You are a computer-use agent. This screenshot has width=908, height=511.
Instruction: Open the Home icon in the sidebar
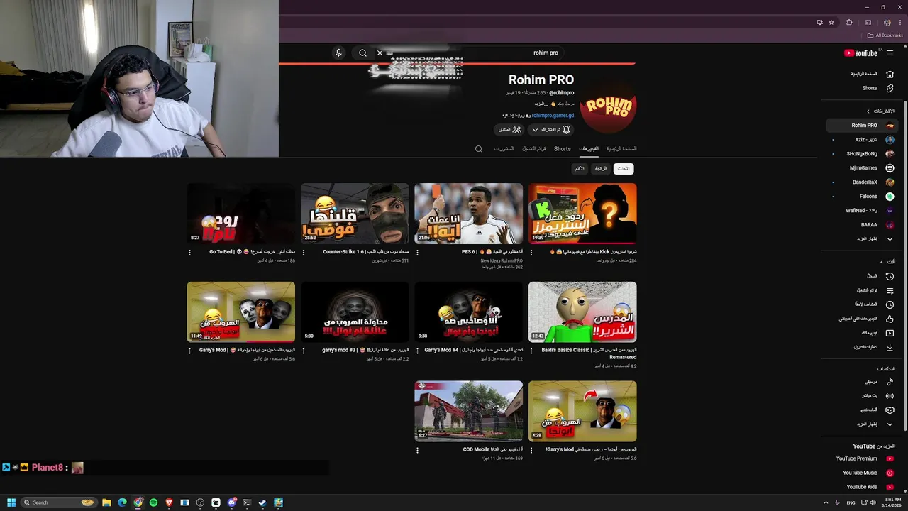point(890,74)
